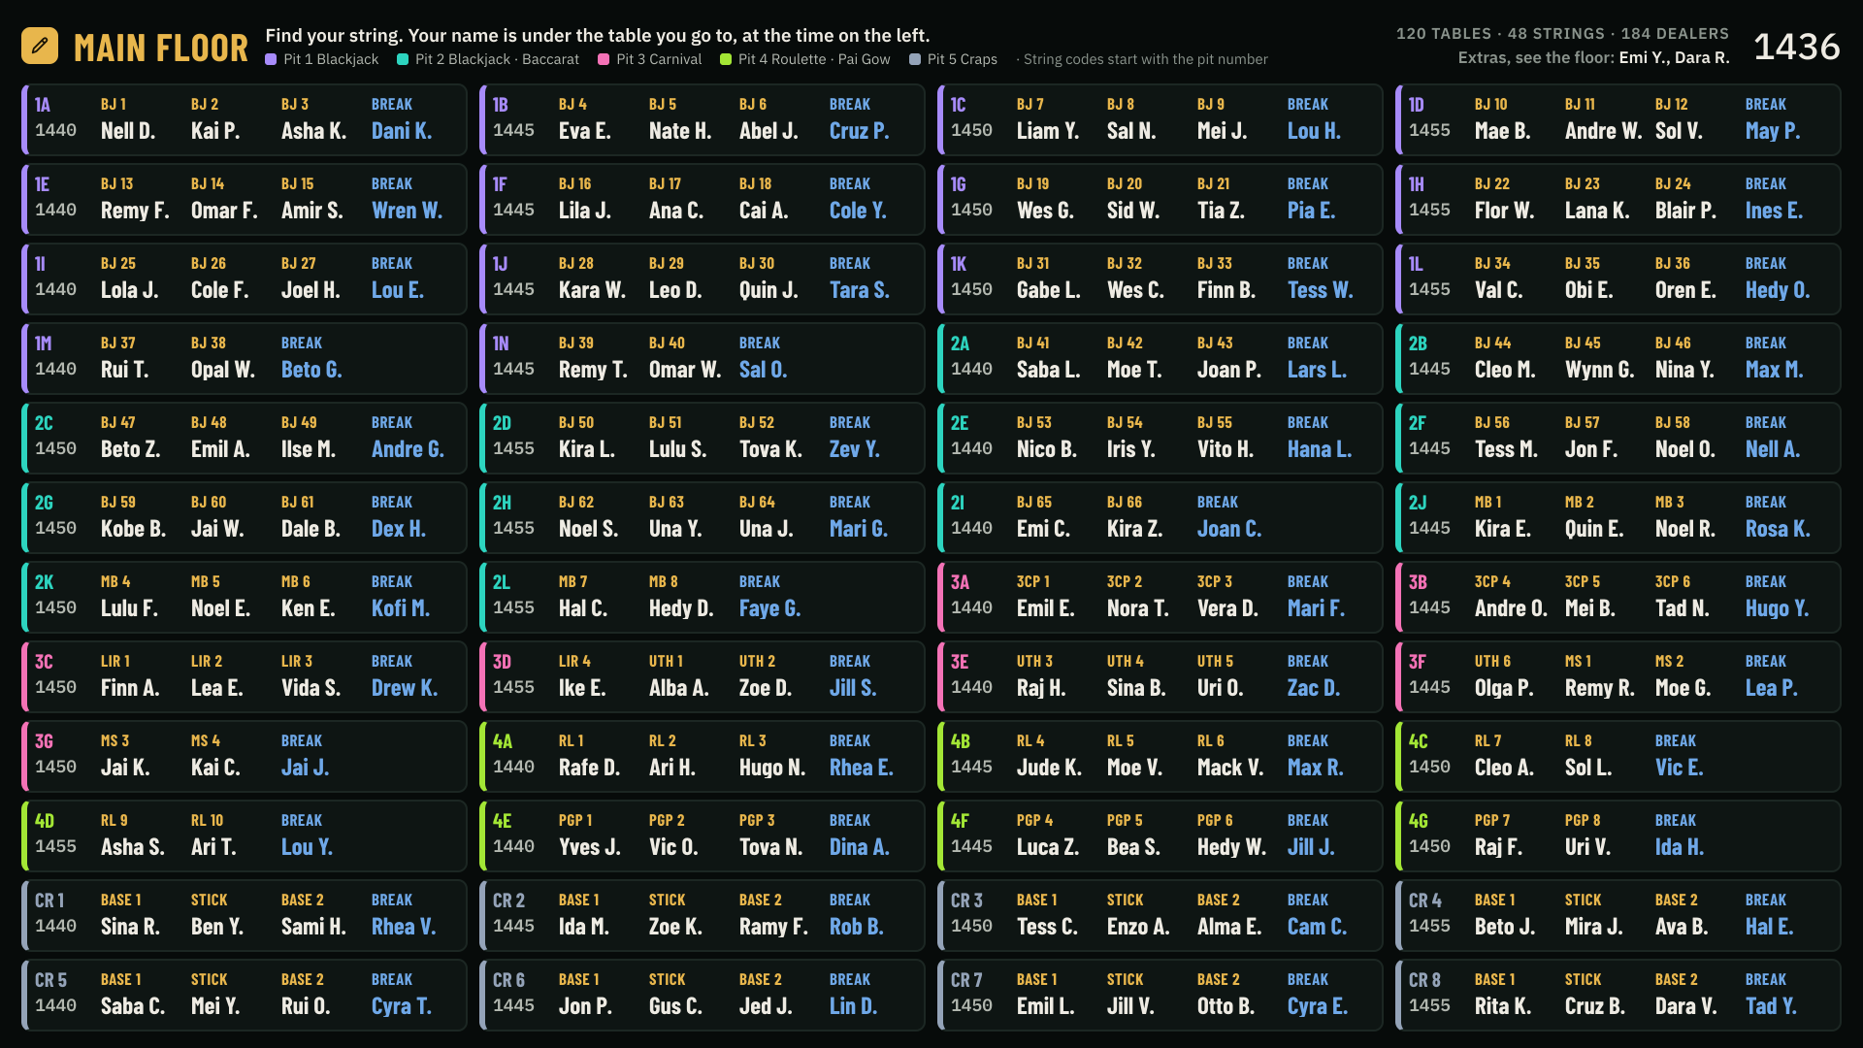Image resolution: width=1863 pixels, height=1048 pixels.
Task: Click the Pit 3 Carnival pink swatch
Action: click(604, 59)
